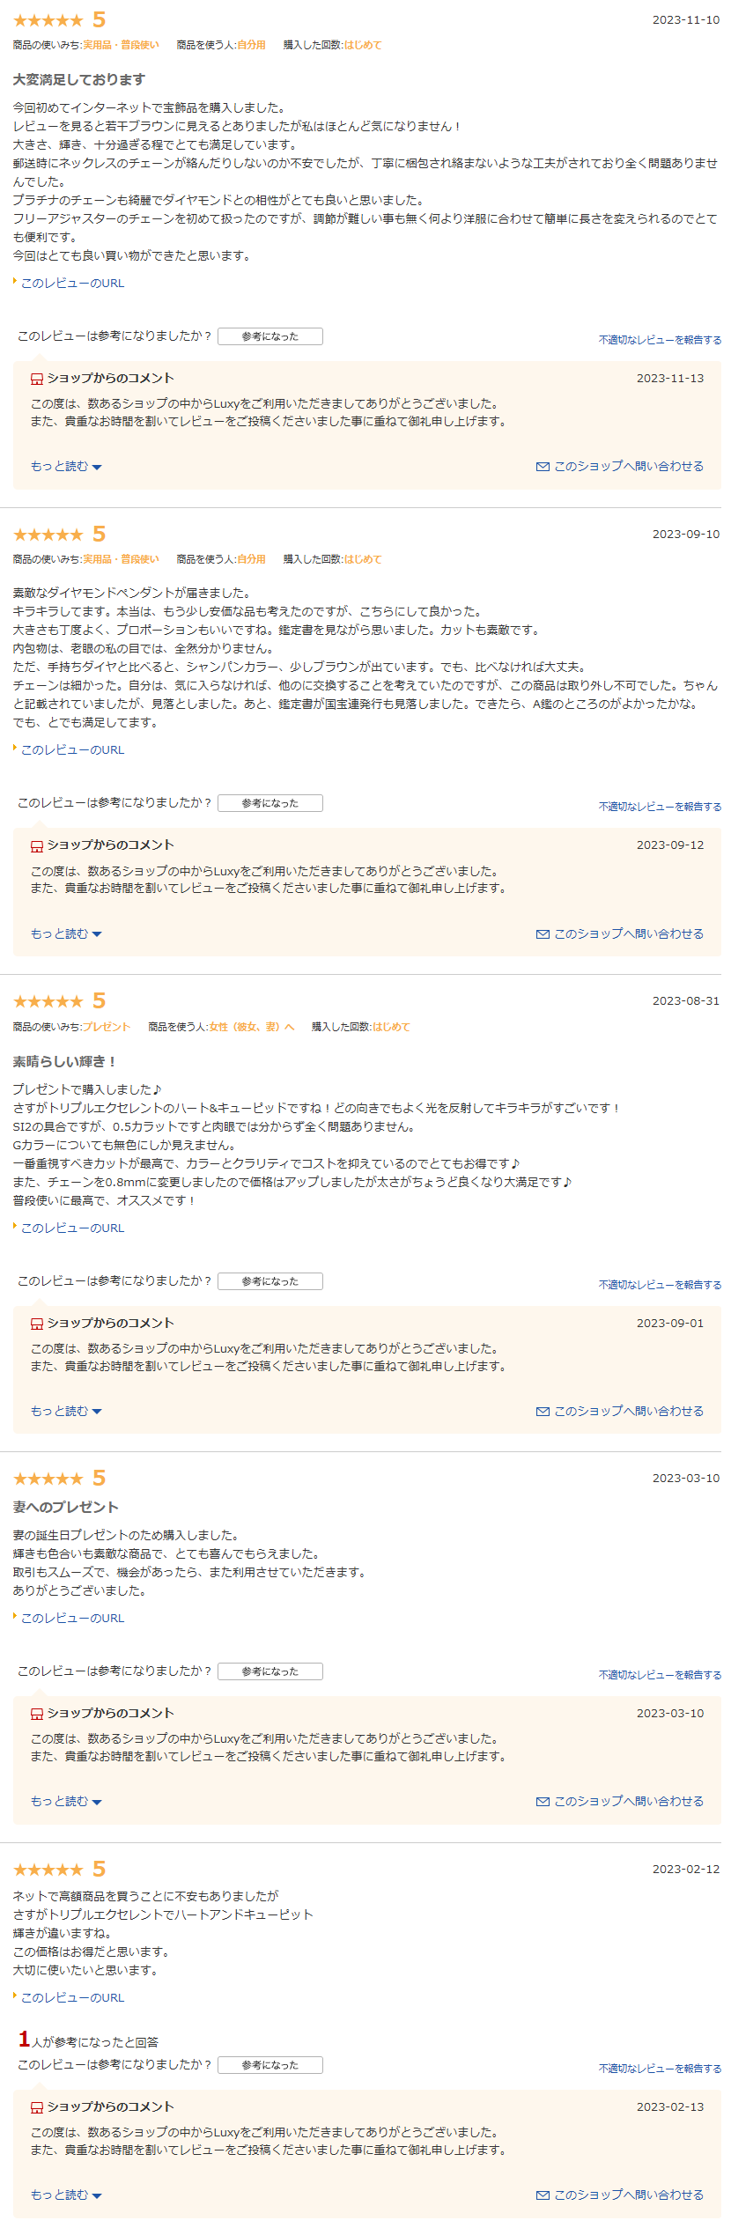Viewport: 731px width, 2228px height.
Task: Click 参考になった for the 大変満足しております review
Action: point(270,336)
